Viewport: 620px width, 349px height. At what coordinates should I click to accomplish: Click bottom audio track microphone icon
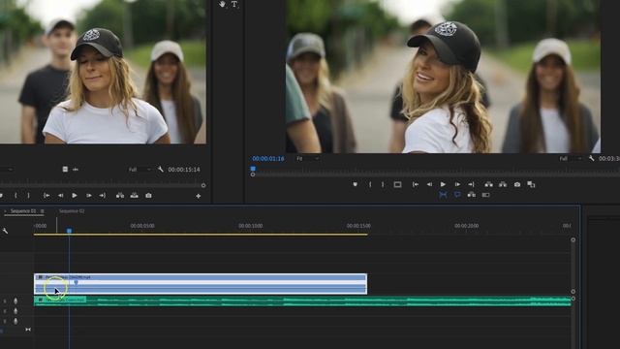point(15,321)
